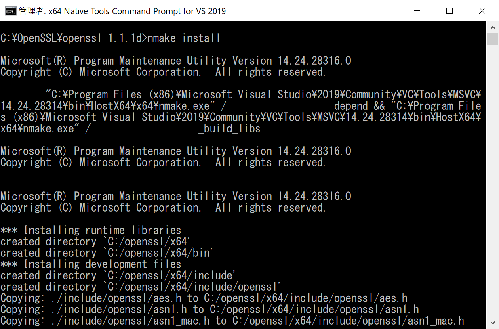Click the line copying aes.h
Screen dimensions: 499x329
click(204, 298)
